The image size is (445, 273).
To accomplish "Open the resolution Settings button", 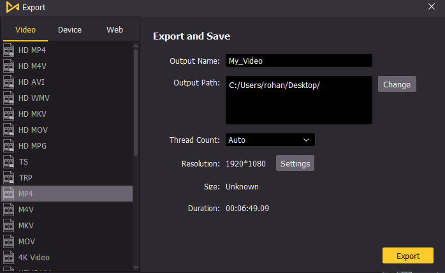I will click(x=295, y=163).
